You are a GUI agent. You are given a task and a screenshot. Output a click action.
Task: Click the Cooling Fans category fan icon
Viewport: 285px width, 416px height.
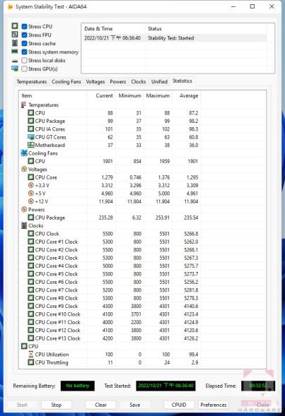(x=24, y=153)
